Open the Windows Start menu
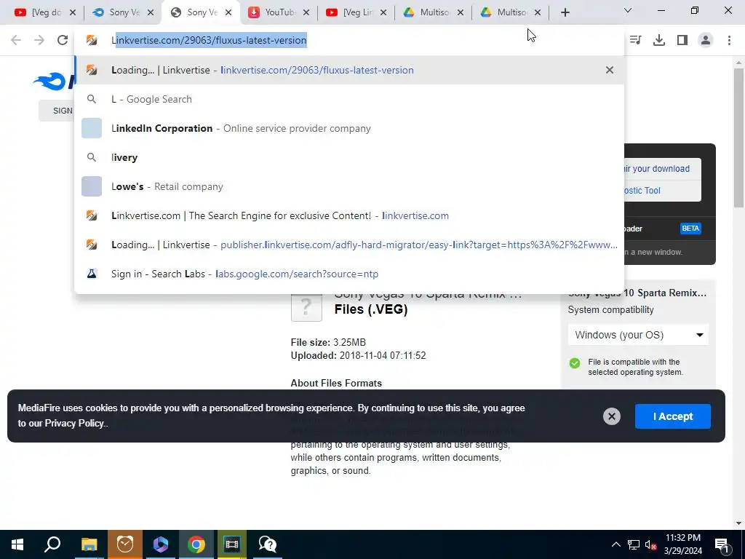 [17, 544]
